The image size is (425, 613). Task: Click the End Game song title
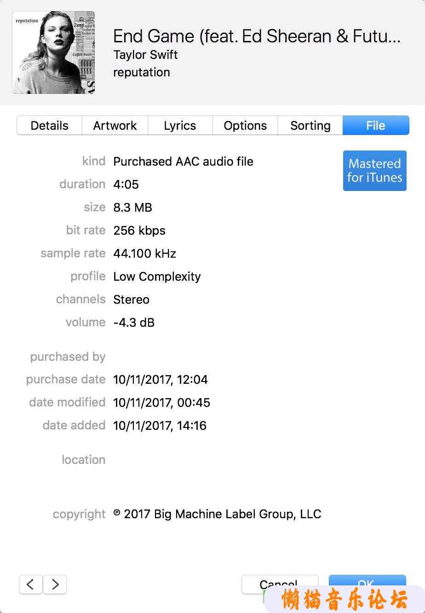[257, 36]
